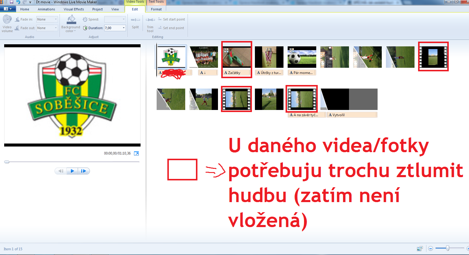Click the Fade in icon
469x255 pixels.
pos(17,19)
